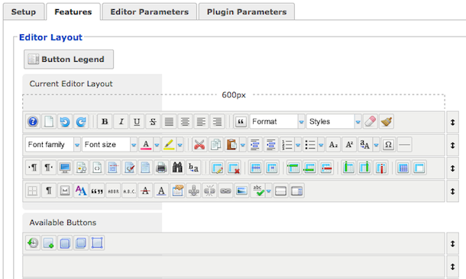The image size is (466, 279).
Task: Click the Unlink broken chain icon
Action: click(209, 191)
